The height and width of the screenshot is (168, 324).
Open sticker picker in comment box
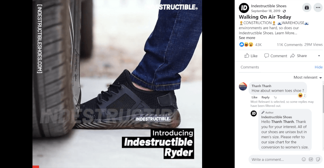coord(318,160)
